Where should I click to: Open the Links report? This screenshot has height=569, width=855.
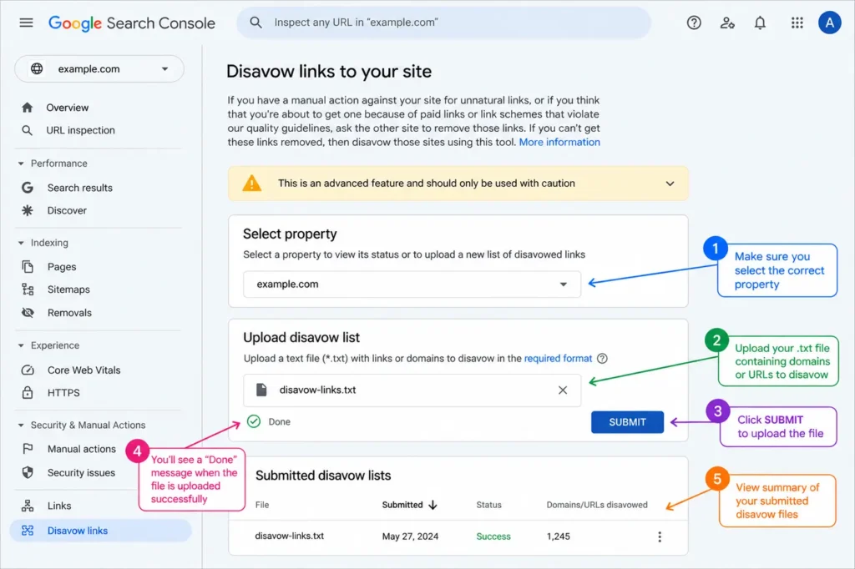pyautogui.click(x=59, y=506)
